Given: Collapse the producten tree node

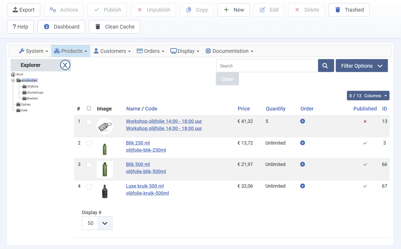Looking at the screenshot, I should (x=13, y=80).
